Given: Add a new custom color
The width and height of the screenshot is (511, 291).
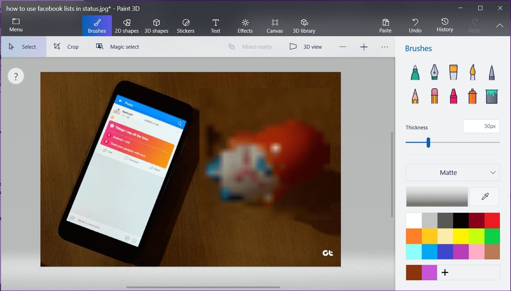Looking at the screenshot, I should click(x=445, y=272).
